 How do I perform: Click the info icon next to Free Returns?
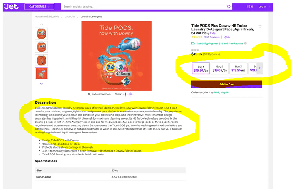click(x=245, y=43)
